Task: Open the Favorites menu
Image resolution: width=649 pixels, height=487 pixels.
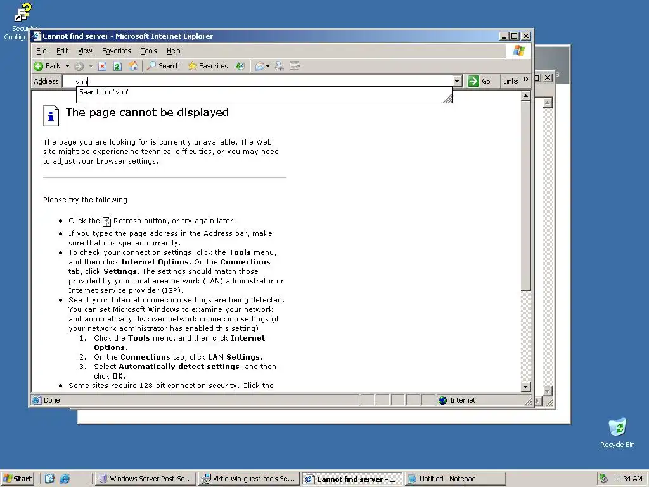Action: (x=117, y=51)
